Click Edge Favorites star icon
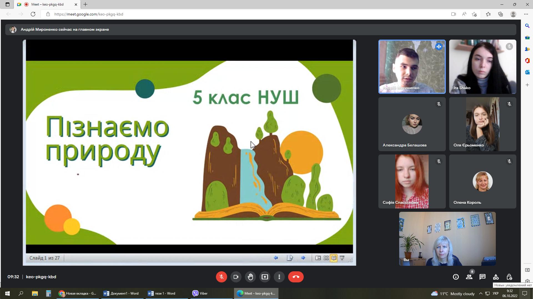Viewport: 533px width, 299px height. [x=488, y=14]
